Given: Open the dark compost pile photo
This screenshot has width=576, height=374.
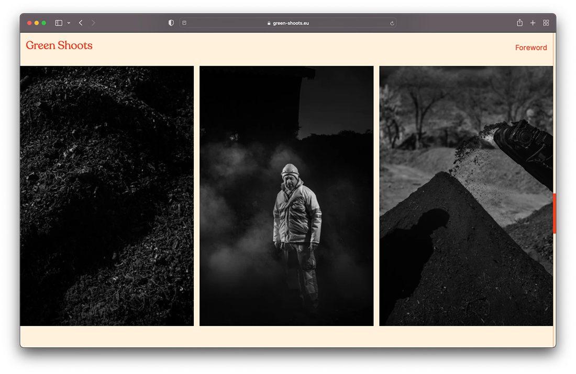Looking at the screenshot, I should (x=107, y=195).
